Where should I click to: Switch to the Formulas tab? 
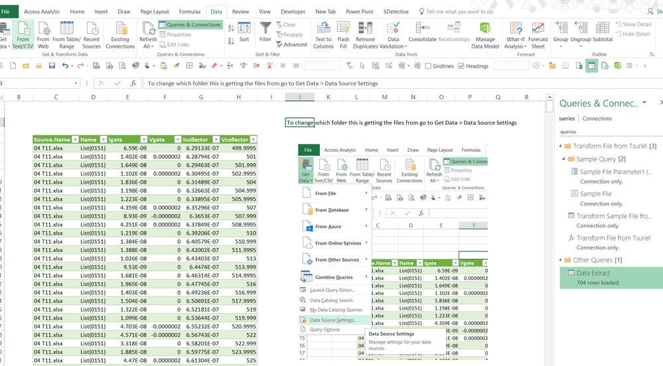[189, 11]
